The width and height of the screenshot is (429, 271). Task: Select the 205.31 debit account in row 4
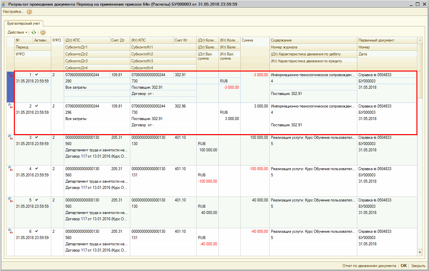click(120, 169)
